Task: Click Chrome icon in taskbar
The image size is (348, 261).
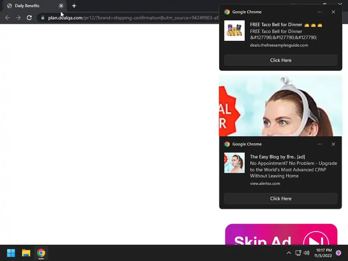Action: coord(41,253)
